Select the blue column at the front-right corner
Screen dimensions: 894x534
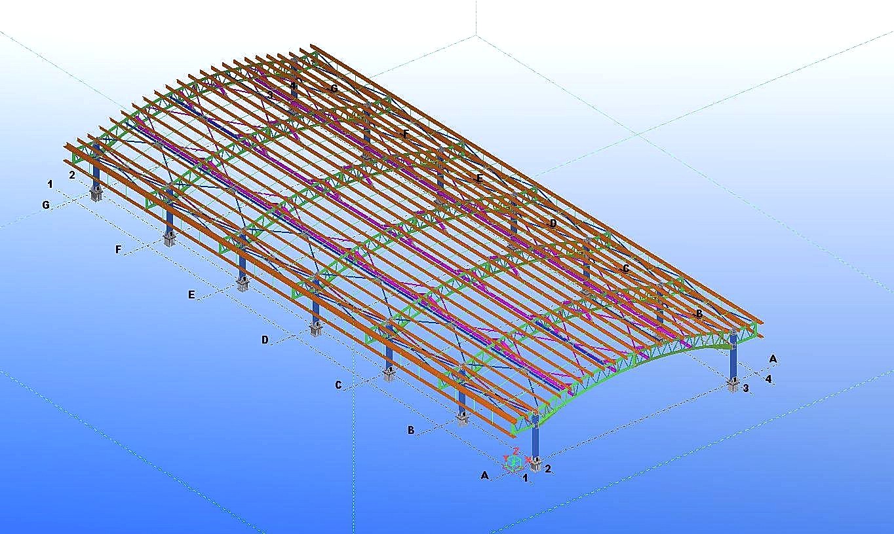(x=733, y=355)
